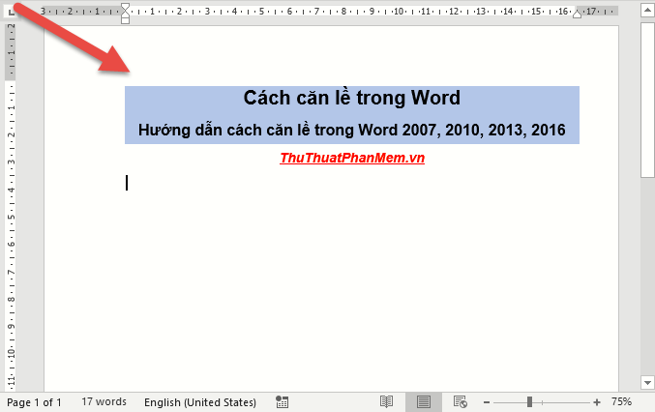Select the hanging indent marker on ruler
Image resolution: width=655 pixels, height=412 pixels.
pyautogui.click(x=125, y=15)
